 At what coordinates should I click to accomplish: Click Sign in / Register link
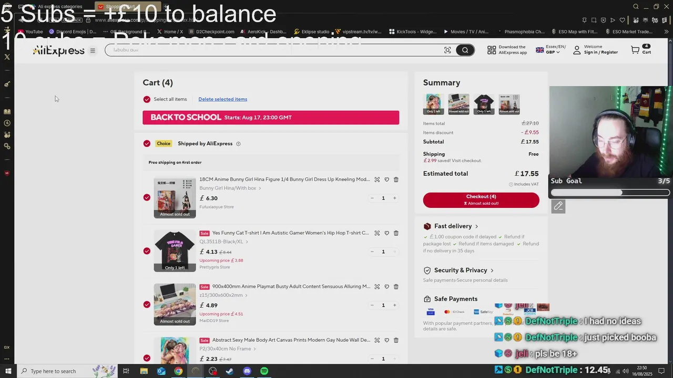[x=600, y=52]
